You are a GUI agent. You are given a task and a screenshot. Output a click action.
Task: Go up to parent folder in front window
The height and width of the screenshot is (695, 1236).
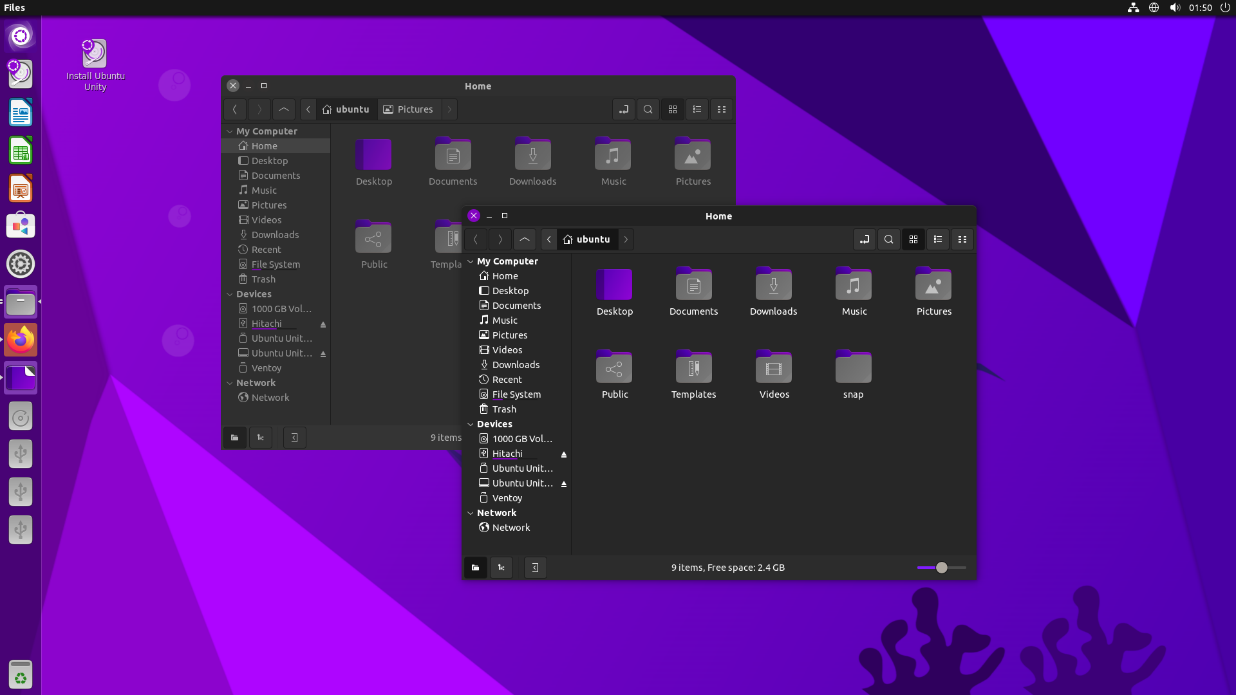[x=524, y=239]
